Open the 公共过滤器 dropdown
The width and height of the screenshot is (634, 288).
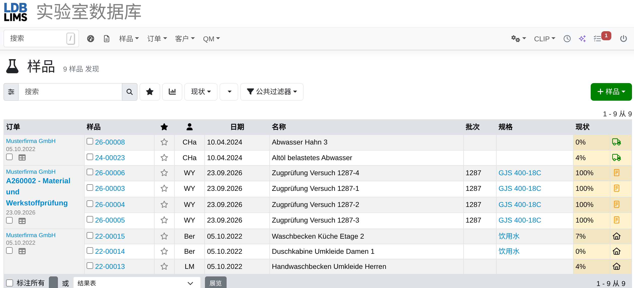click(272, 92)
